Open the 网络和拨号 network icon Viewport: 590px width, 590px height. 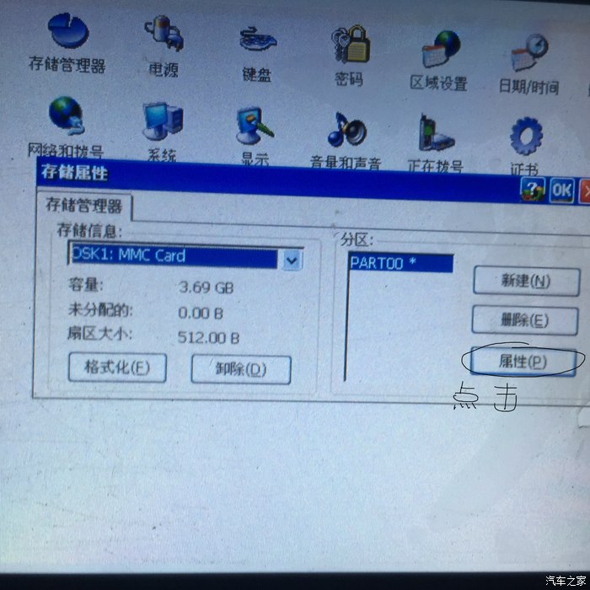coord(66,127)
